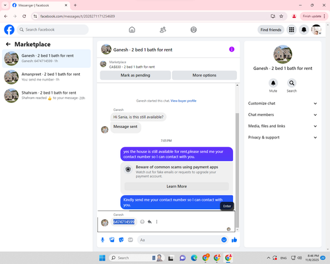The width and height of the screenshot is (330, 264).
Task: Open Chrome profile icon
Action: [x=294, y=16]
